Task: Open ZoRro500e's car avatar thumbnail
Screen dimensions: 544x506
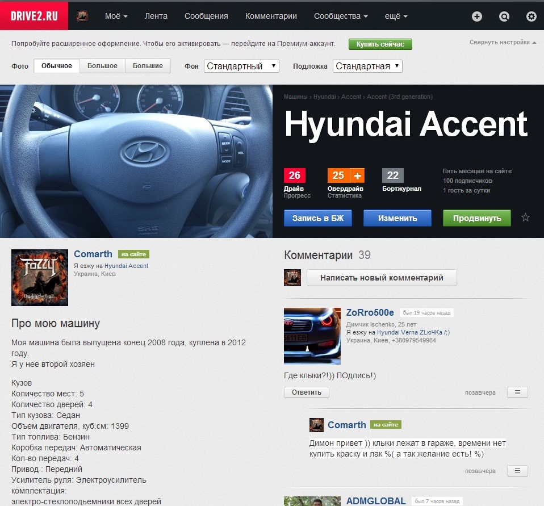Action: pyautogui.click(x=312, y=336)
